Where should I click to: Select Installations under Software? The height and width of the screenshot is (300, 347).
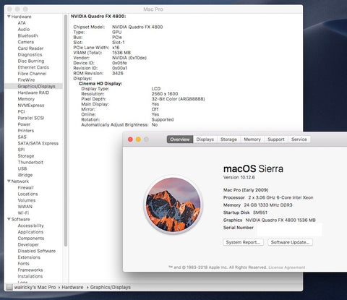click(x=30, y=276)
